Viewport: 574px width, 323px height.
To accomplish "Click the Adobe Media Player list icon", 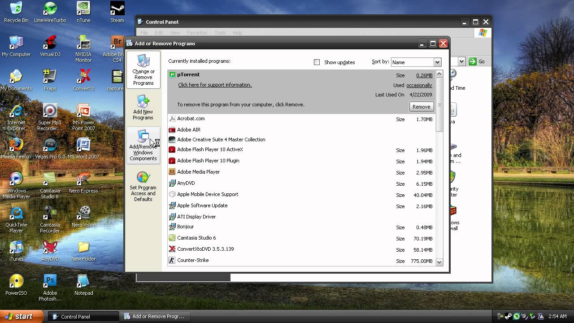I will point(172,172).
